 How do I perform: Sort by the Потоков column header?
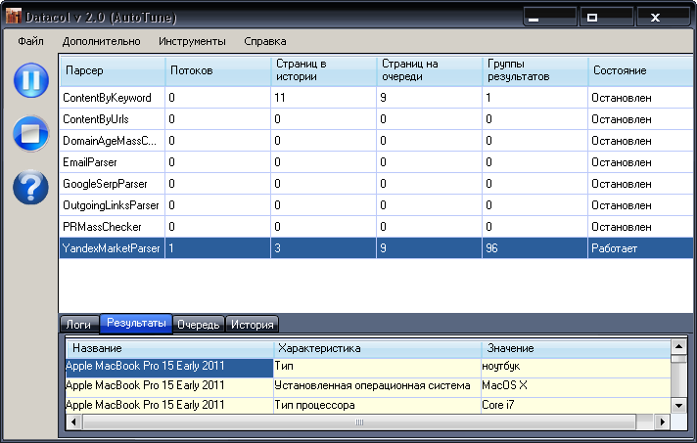click(216, 71)
